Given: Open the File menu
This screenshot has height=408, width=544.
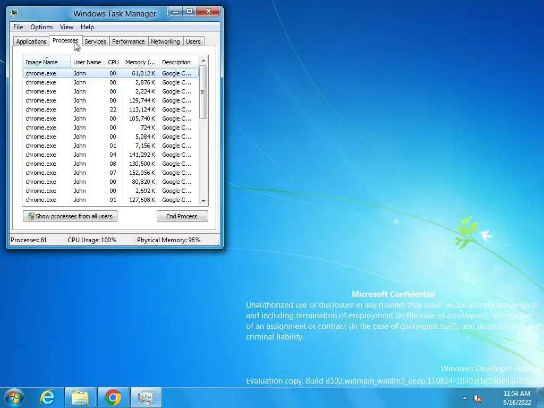Looking at the screenshot, I should [x=18, y=27].
